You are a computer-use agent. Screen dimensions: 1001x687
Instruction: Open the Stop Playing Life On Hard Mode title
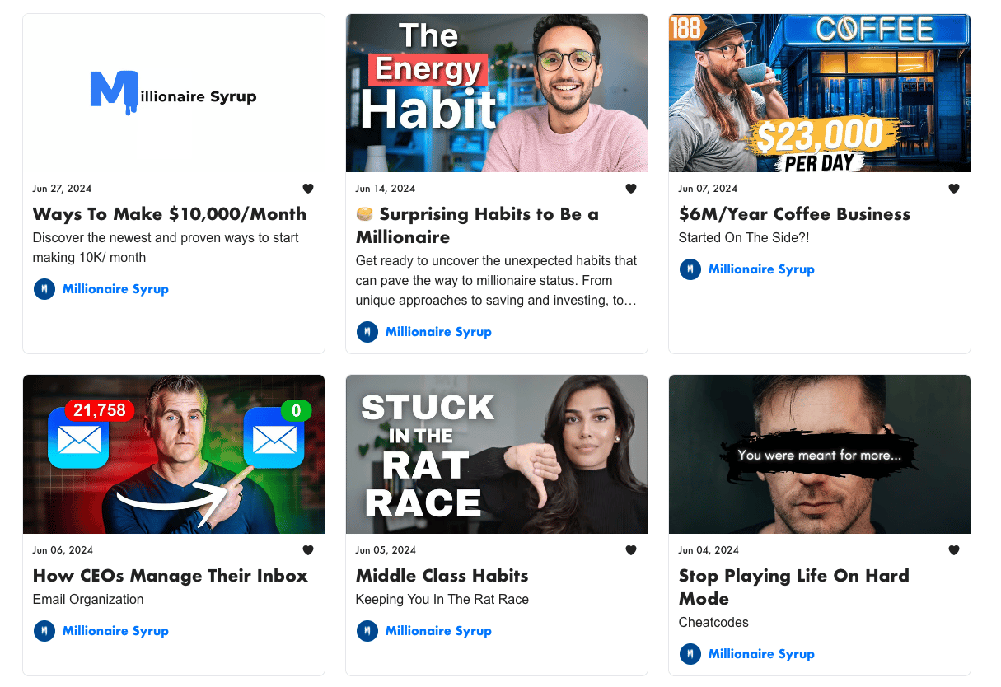[x=794, y=587]
